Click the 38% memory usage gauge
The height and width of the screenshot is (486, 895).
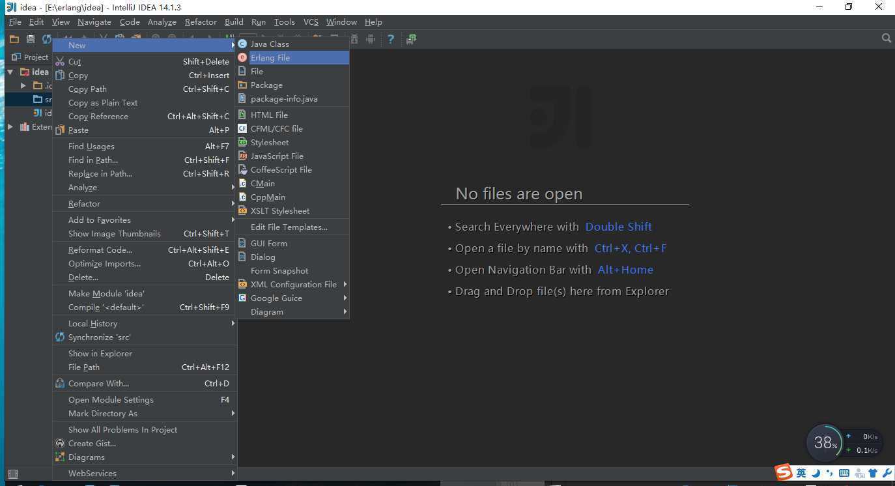click(x=825, y=443)
